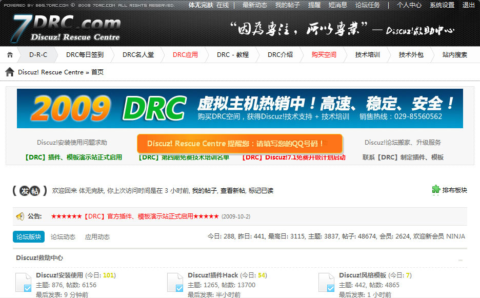
Task: Click the 首页 breadcrumb text
Action: click(x=97, y=72)
